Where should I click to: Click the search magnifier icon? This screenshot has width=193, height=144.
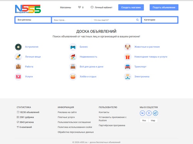pyautogui.click(x=137, y=20)
